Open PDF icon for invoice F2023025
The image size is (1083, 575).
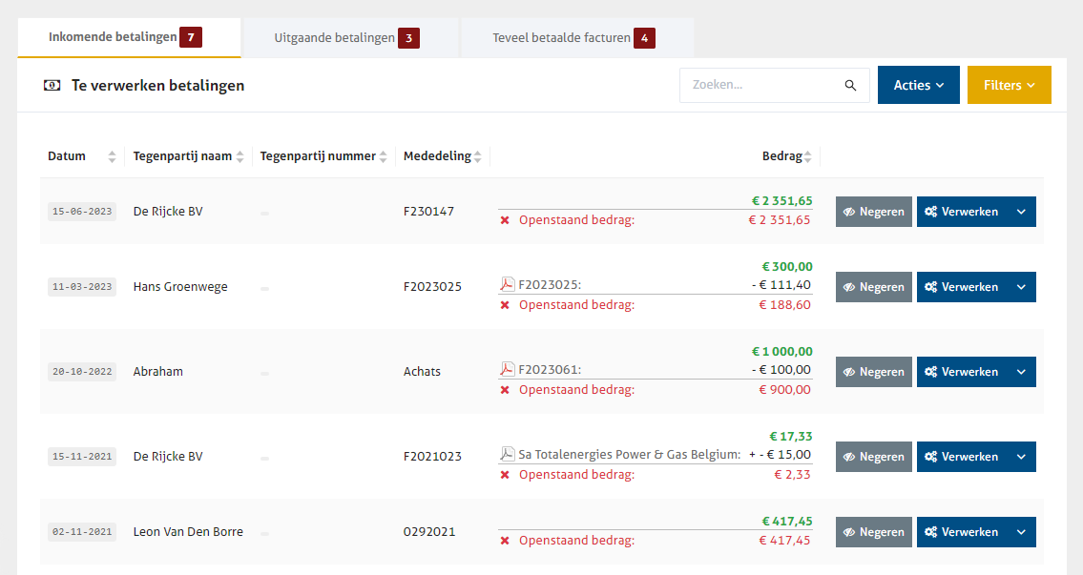click(507, 284)
